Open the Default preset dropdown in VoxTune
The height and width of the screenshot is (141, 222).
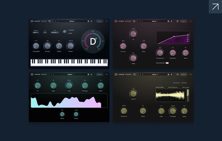coord(72,21)
